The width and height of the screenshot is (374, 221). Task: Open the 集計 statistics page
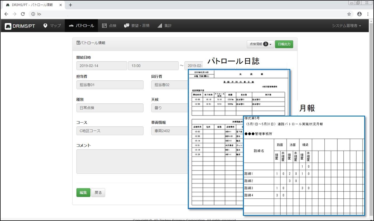[164, 26]
